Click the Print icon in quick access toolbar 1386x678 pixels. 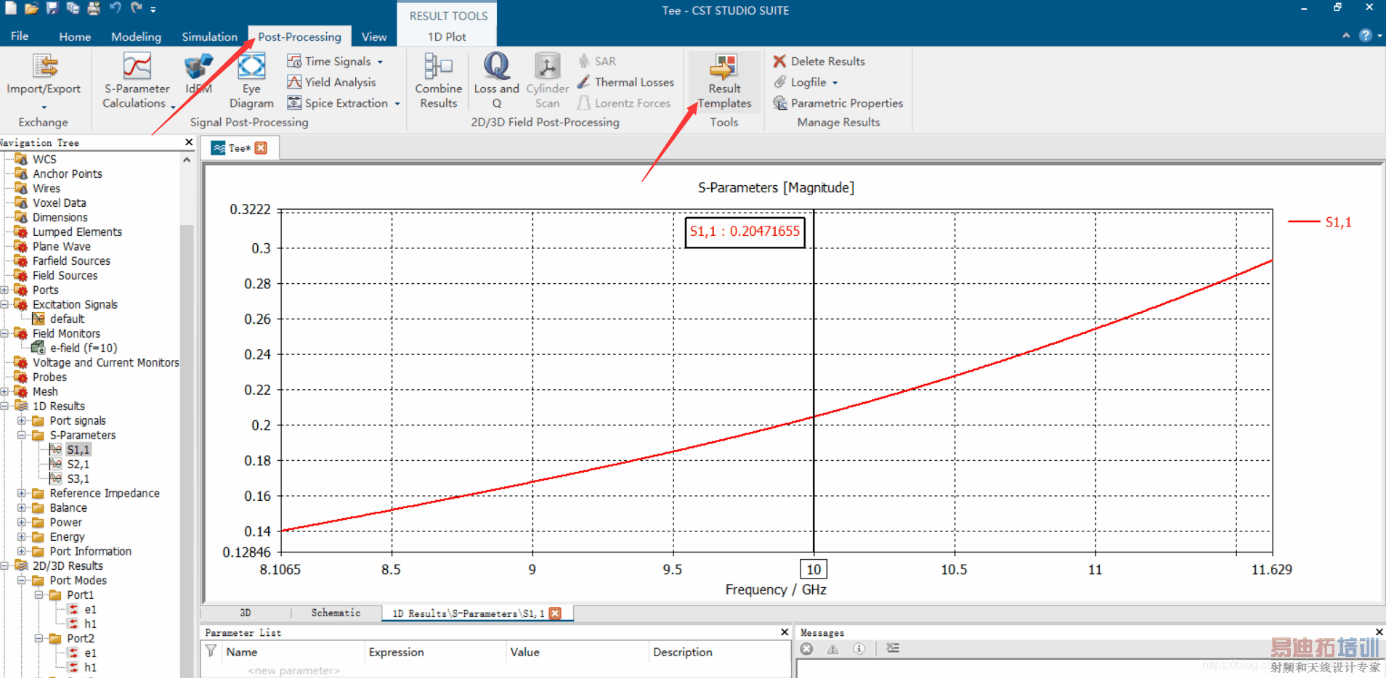coord(94,9)
